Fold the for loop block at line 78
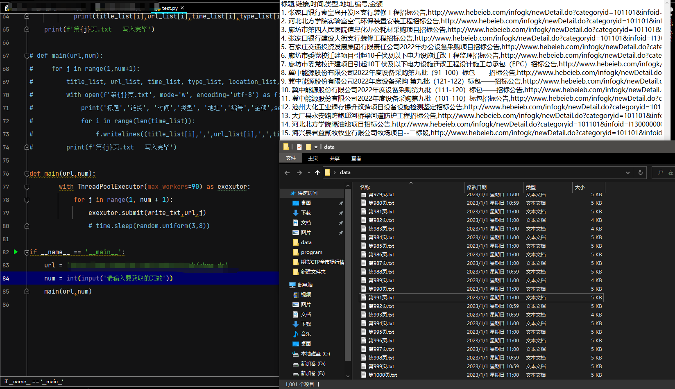The height and width of the screenshot is (389, 675). pyautogui.click(x=27, y=200)
